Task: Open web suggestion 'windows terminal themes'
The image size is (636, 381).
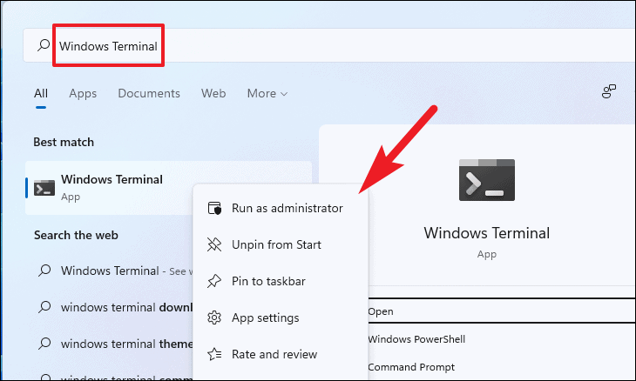Action: point(116,344)
